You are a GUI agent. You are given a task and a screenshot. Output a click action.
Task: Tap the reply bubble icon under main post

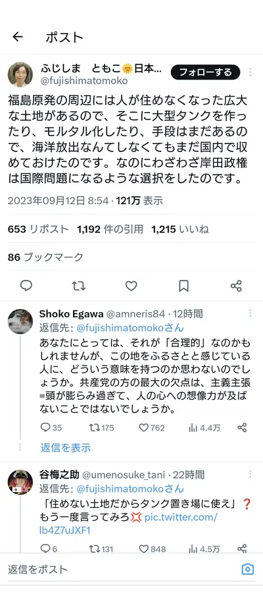(26, 286)
